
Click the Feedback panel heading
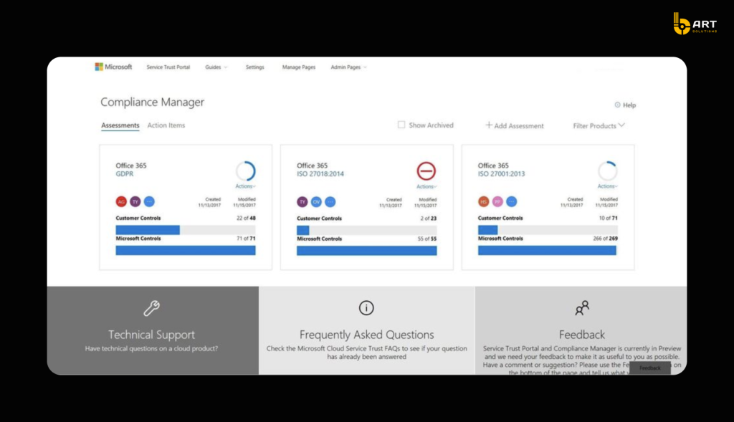582,335
